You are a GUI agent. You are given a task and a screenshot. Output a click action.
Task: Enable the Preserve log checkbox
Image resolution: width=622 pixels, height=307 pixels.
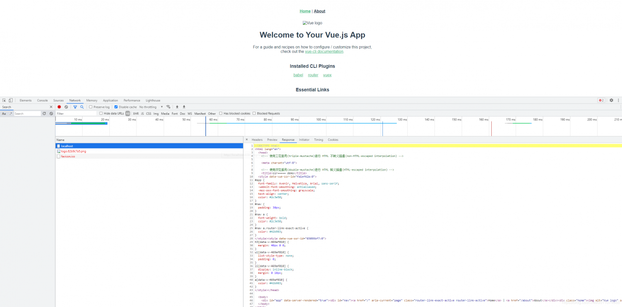coord(90,107)
